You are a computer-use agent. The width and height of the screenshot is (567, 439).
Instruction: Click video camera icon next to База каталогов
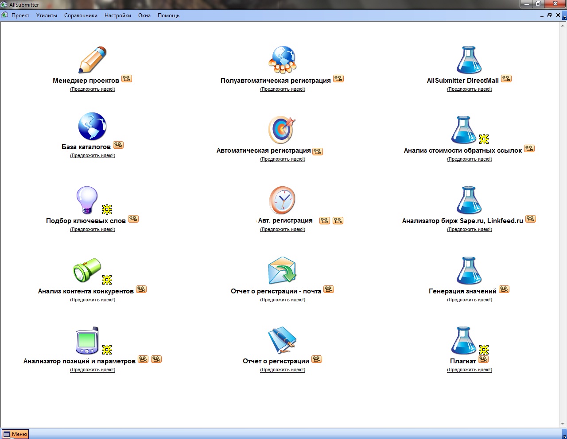[x=118, y=145]
